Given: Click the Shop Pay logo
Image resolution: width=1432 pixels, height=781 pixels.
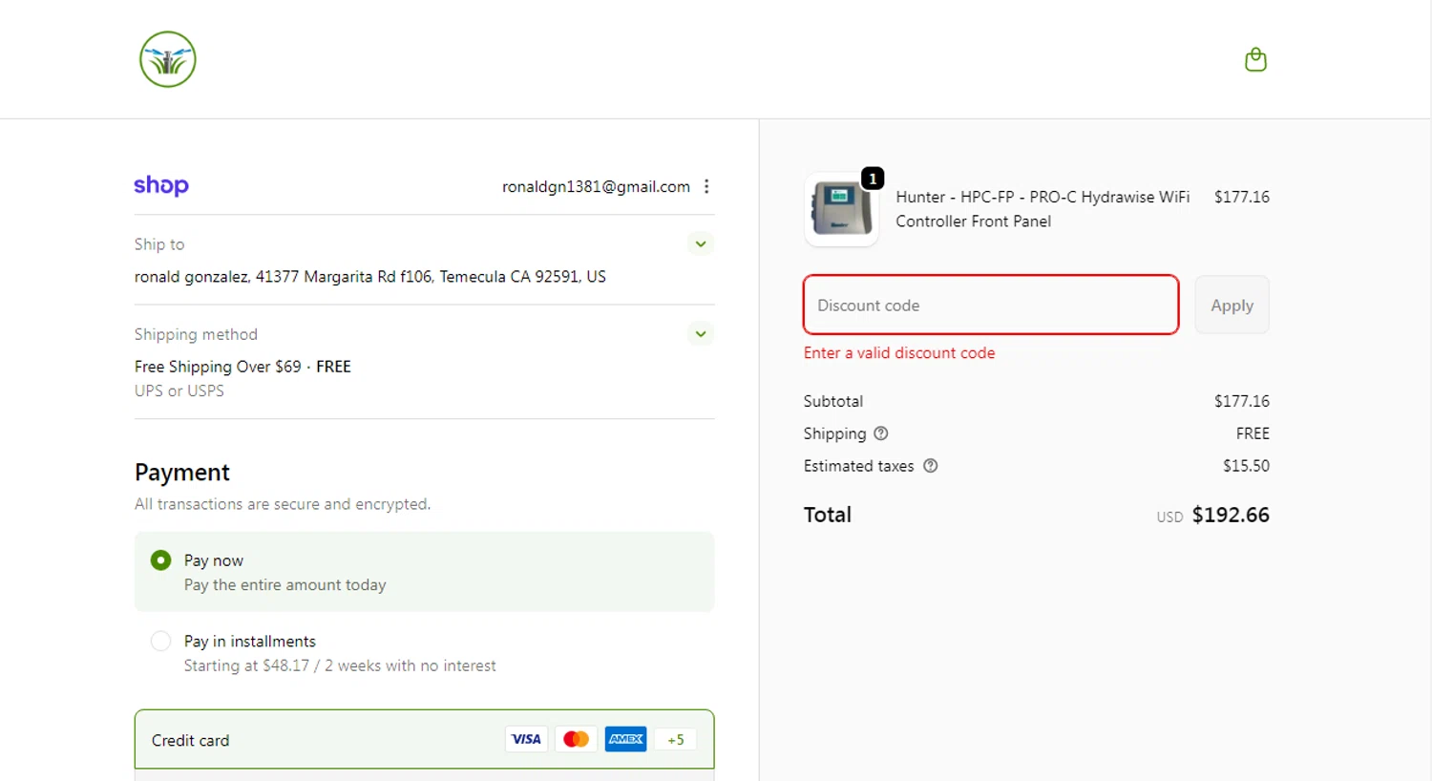Looking at the screenshot, I should click(161, 185).
